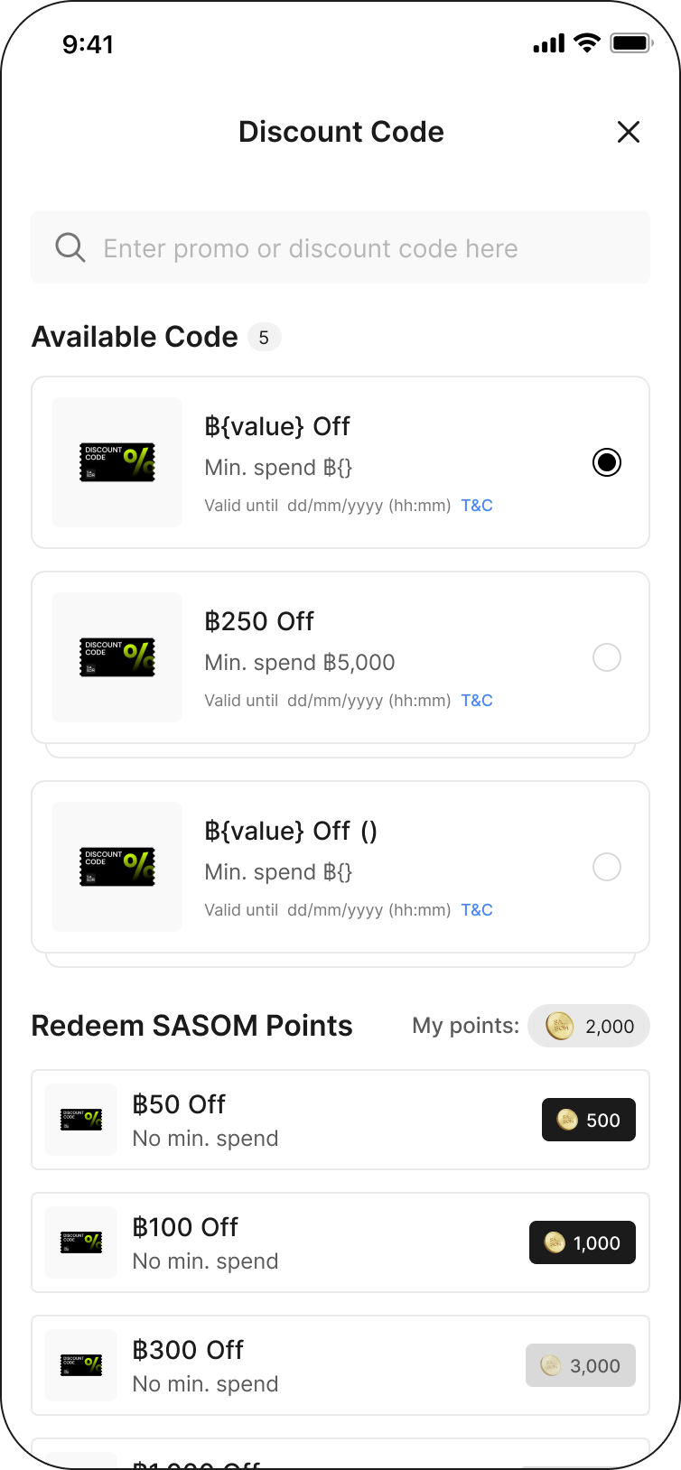Redeem ฿50 Off for 500 points
The height and width of the screenshot is (1470, 681).
click(x=589, y=1120)
